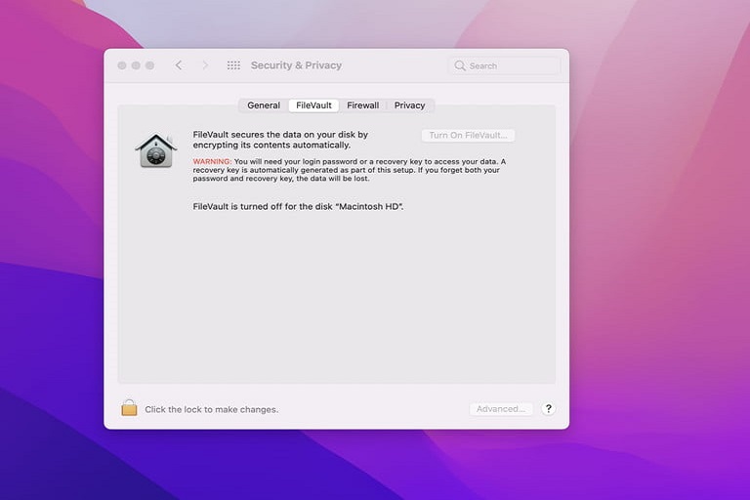This screenshot has height=500, width=750.
Task: Show all preferences via grid icon
Action: point(233,65)
